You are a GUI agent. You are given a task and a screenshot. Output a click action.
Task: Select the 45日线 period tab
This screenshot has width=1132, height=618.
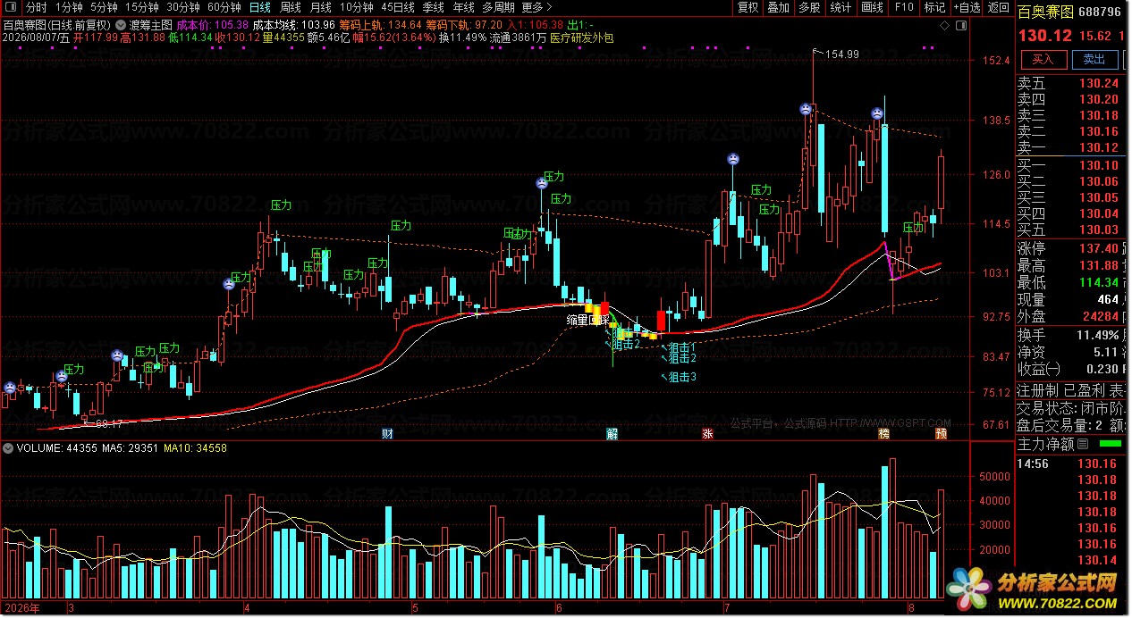[x=398, y=7]
